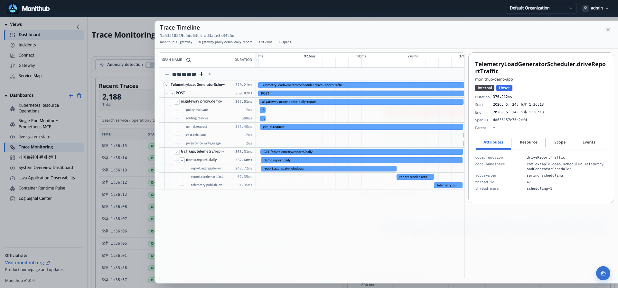
Task: Add a new dashboard with plus icon
Action: 71,96
